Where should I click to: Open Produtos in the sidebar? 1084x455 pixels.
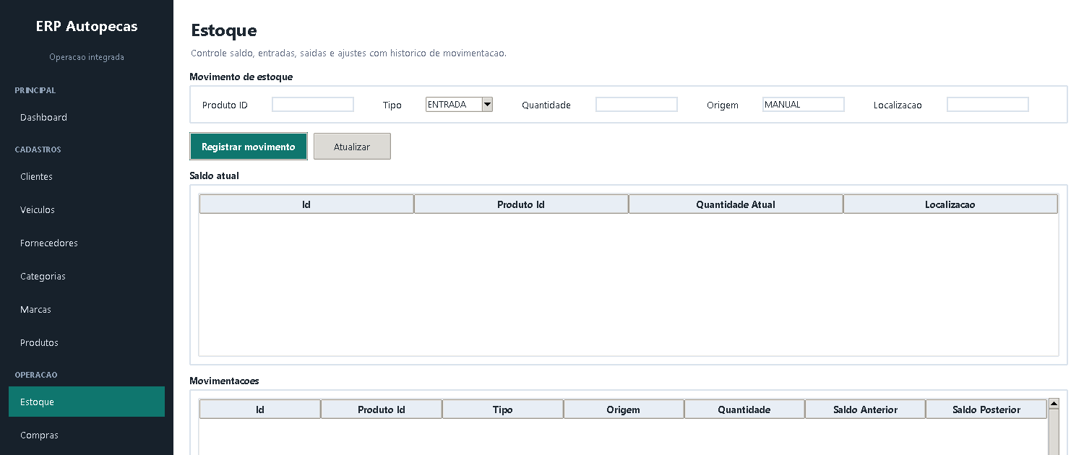click(x=87, y=342)
